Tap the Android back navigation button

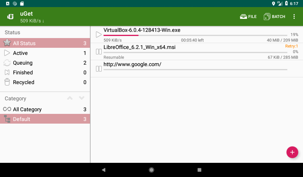point(104,170)
